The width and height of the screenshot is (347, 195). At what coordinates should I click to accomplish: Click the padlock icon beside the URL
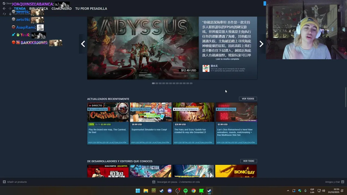10,14
